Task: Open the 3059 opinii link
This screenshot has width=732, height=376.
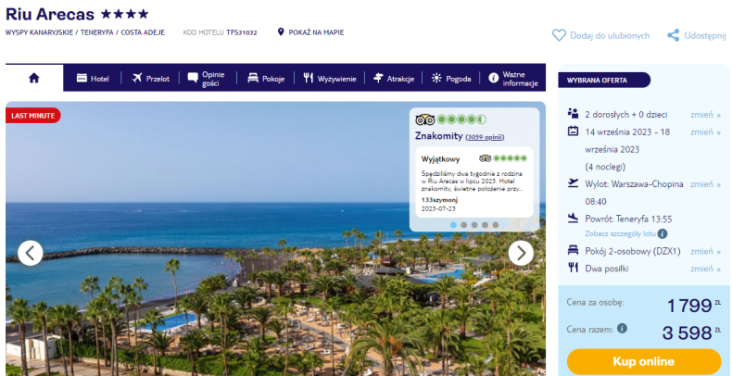Action: click(485, 137)
